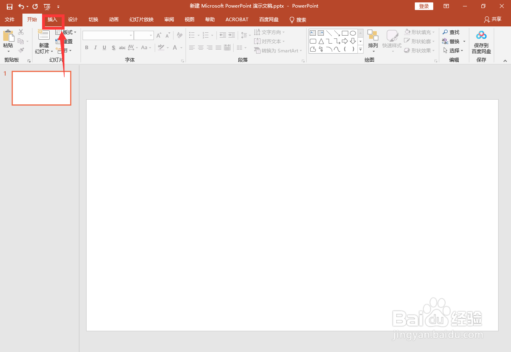Open the Customize Quick Access Toolbar dropdown
511x352 pixels.
(59, 7)
